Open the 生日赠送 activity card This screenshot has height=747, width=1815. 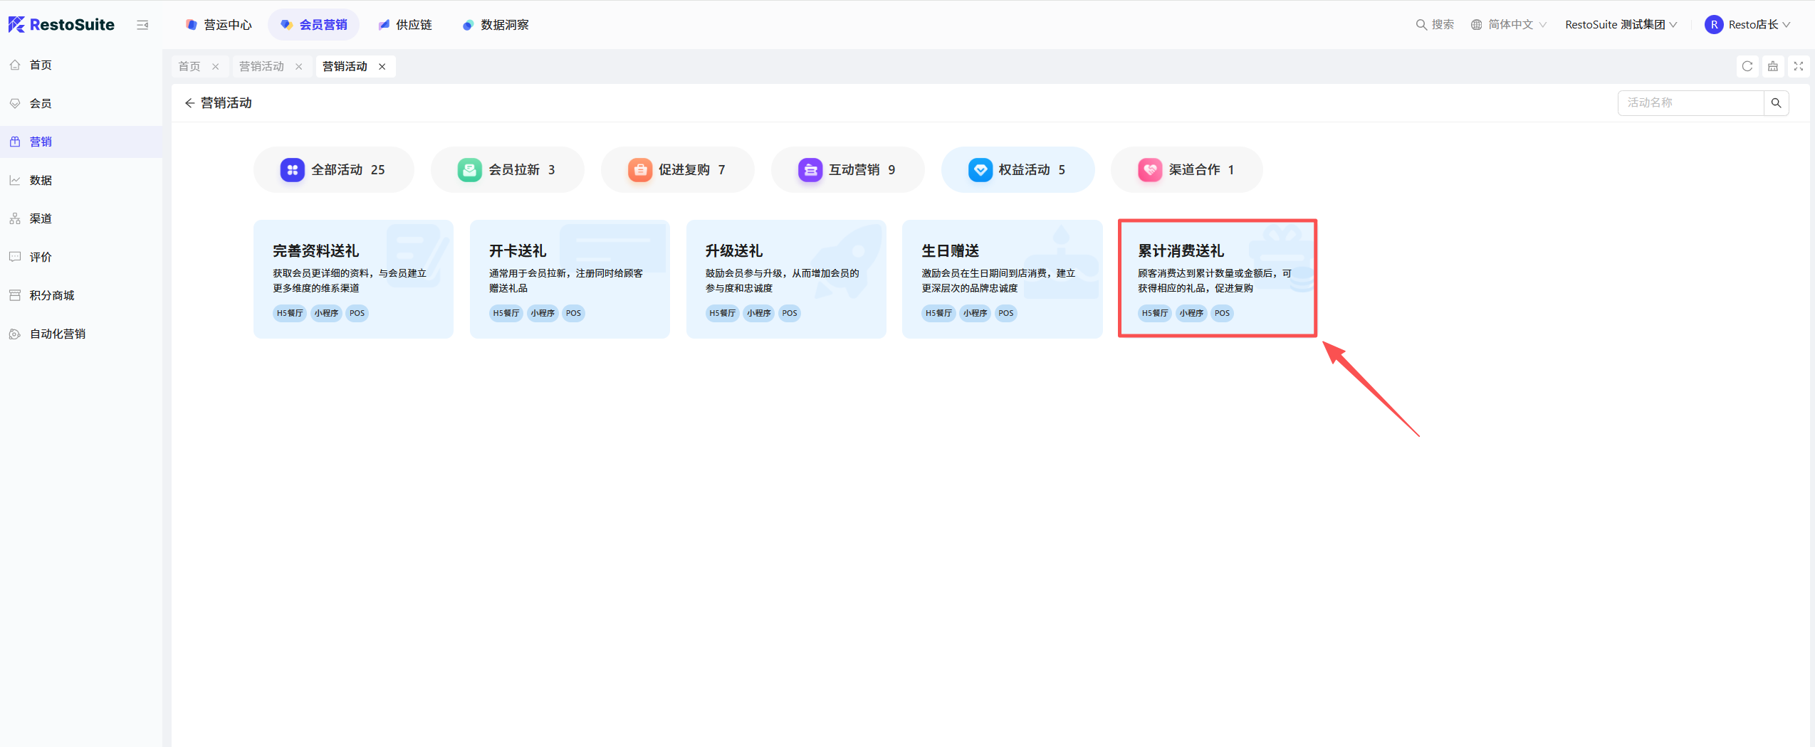pyautogui.click(x=1002, y=278)
